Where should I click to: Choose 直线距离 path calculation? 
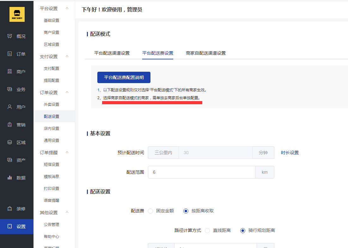207,231
